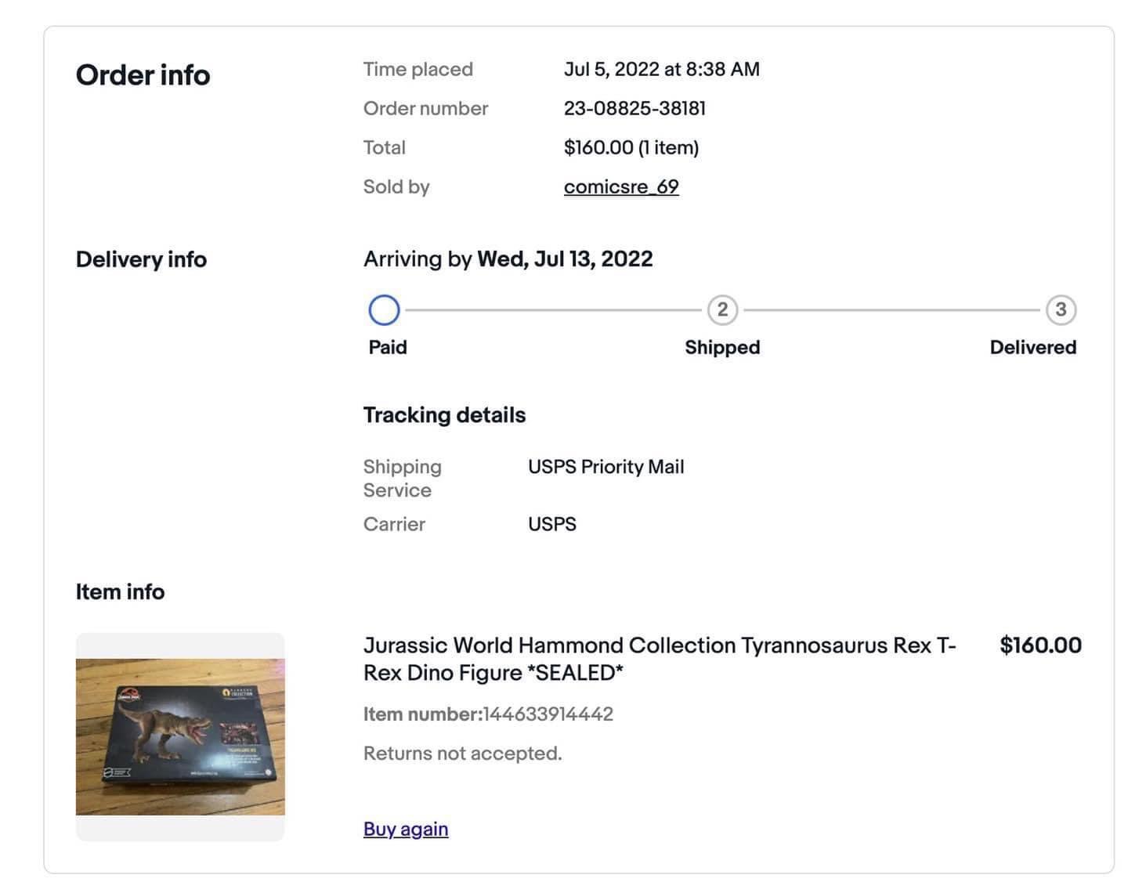This screenshot has width=1128, height=893.
Task: Click the Arriving by Wed, Jul 13 text
Action: (508, 259)
